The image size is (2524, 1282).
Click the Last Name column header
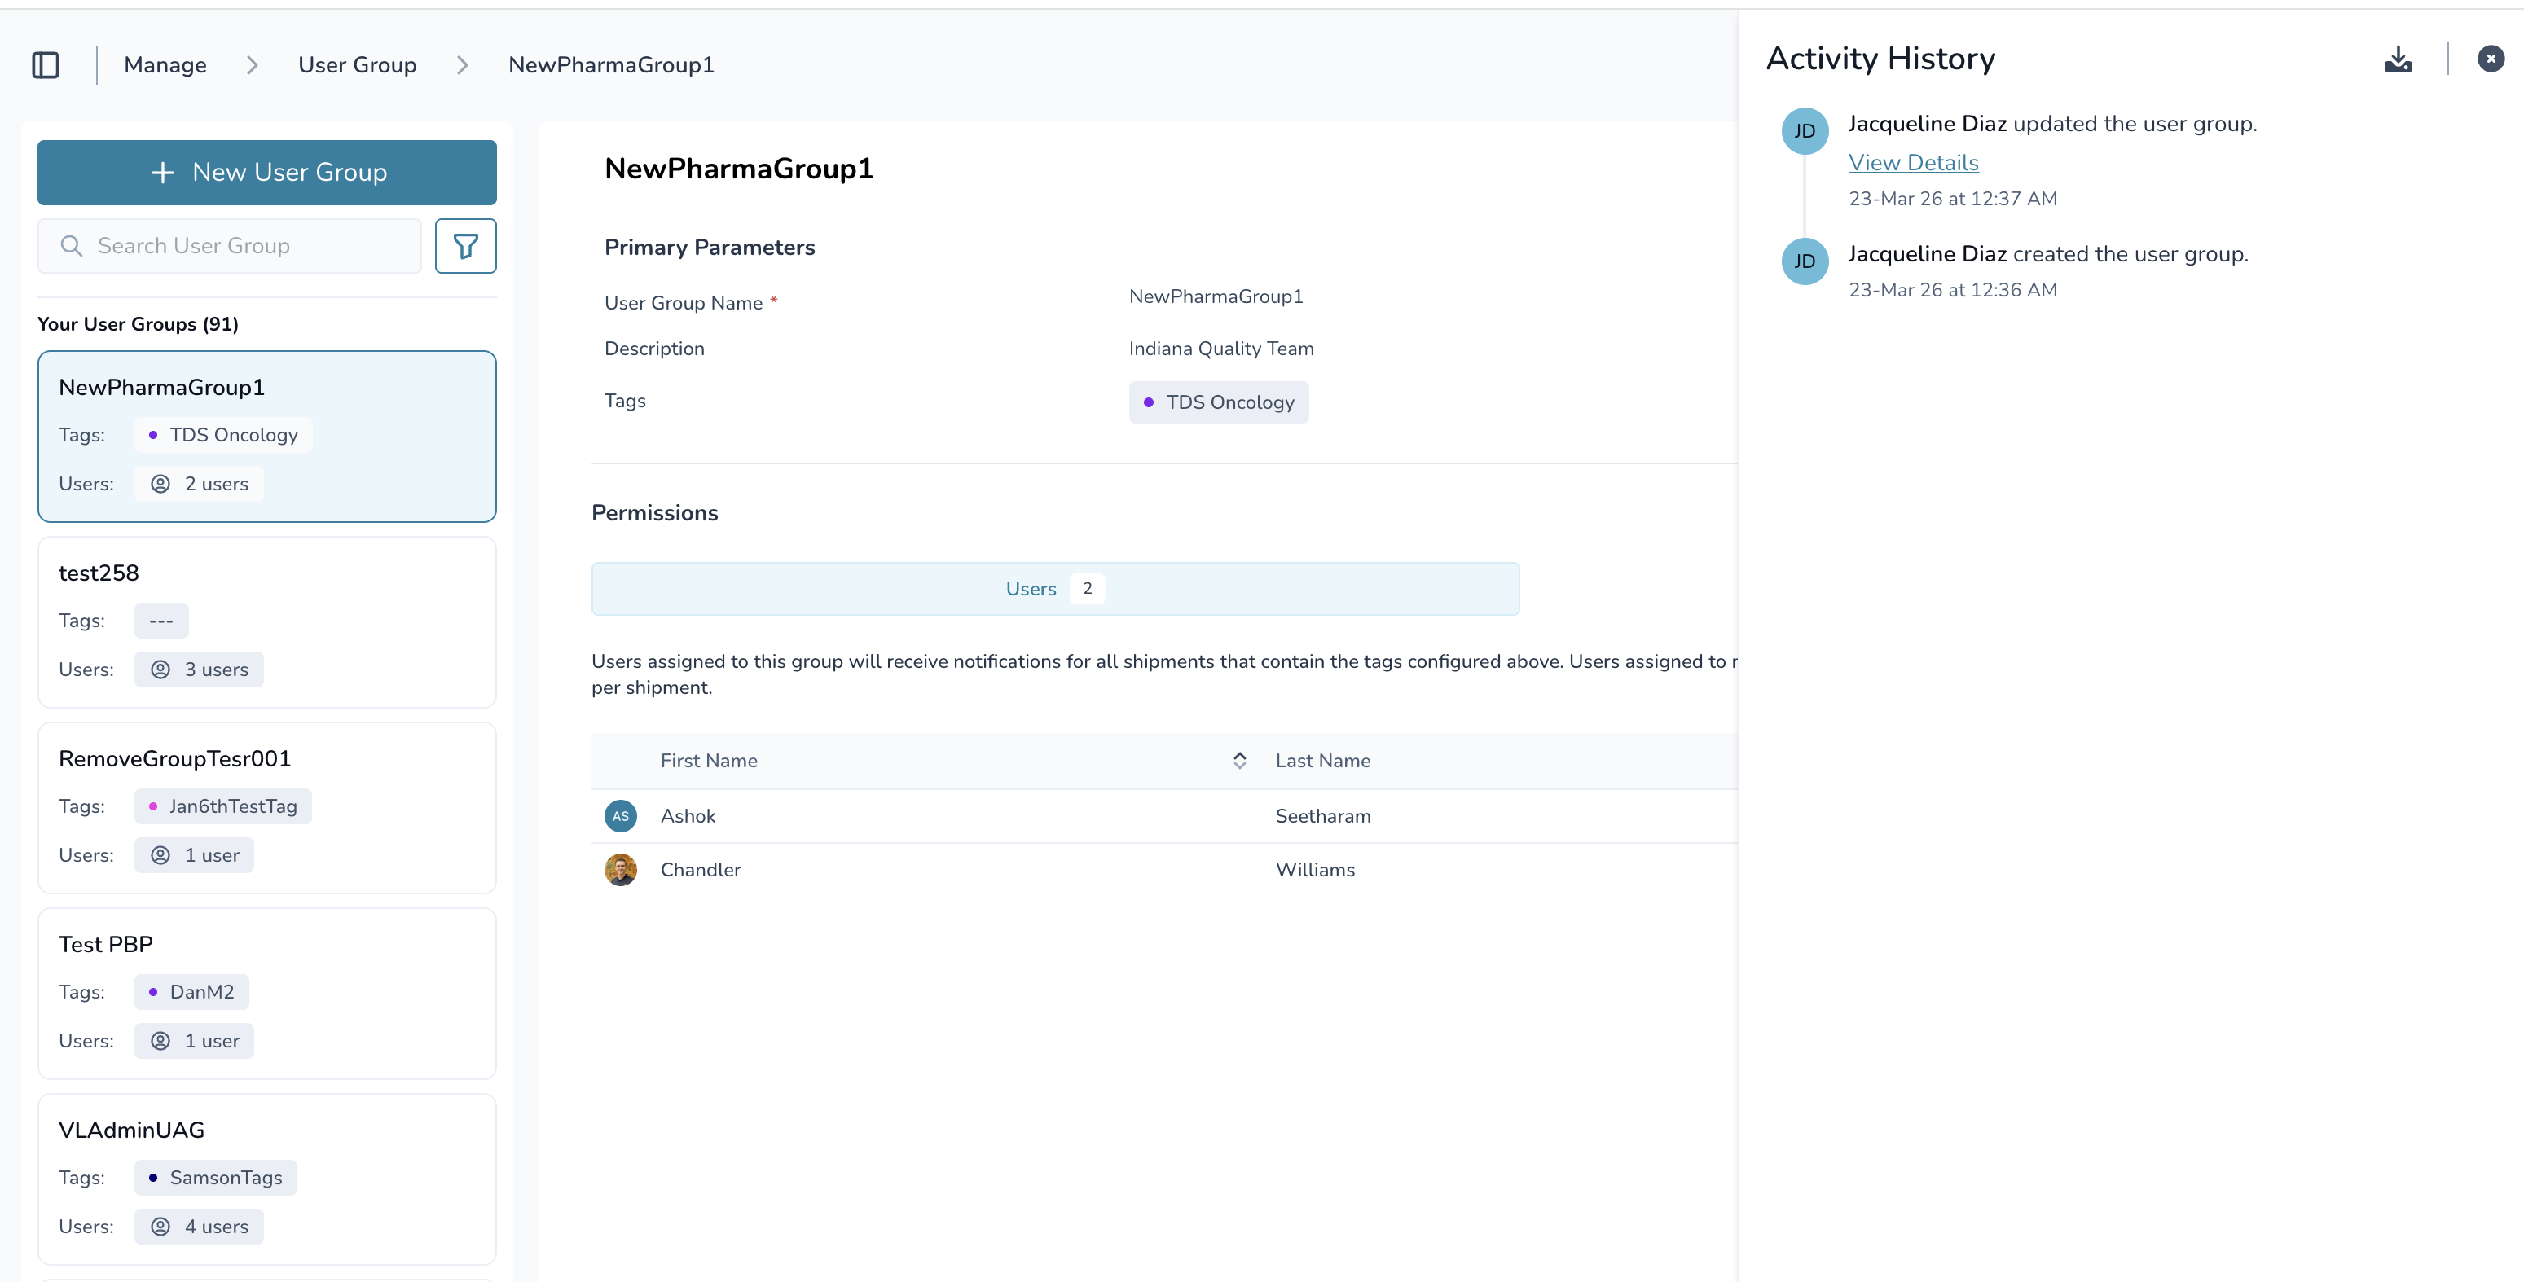tap(1323, 761)
